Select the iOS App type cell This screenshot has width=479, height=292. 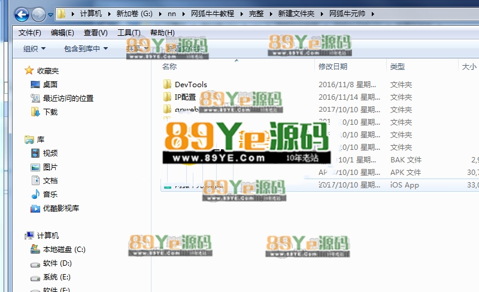[405, 185]
